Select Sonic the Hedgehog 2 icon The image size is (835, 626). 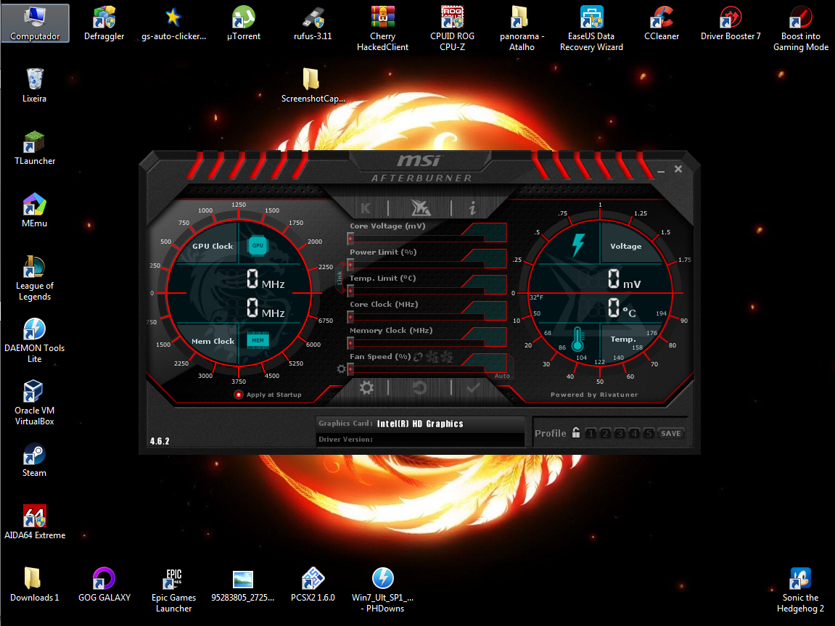pyautogui.click(x=800, y=590)
